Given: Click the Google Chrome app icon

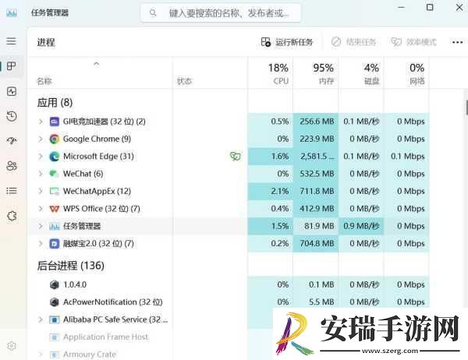Looking at the screenshot, I should pyautogui.click(x=55, y=139).
